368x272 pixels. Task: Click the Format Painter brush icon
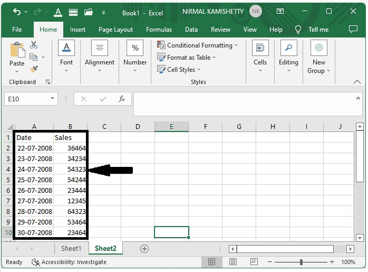pos(34,69)
